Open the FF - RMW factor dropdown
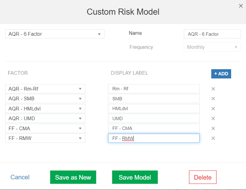The width and height of the screenshot is (246, 190). click(45, 138)
